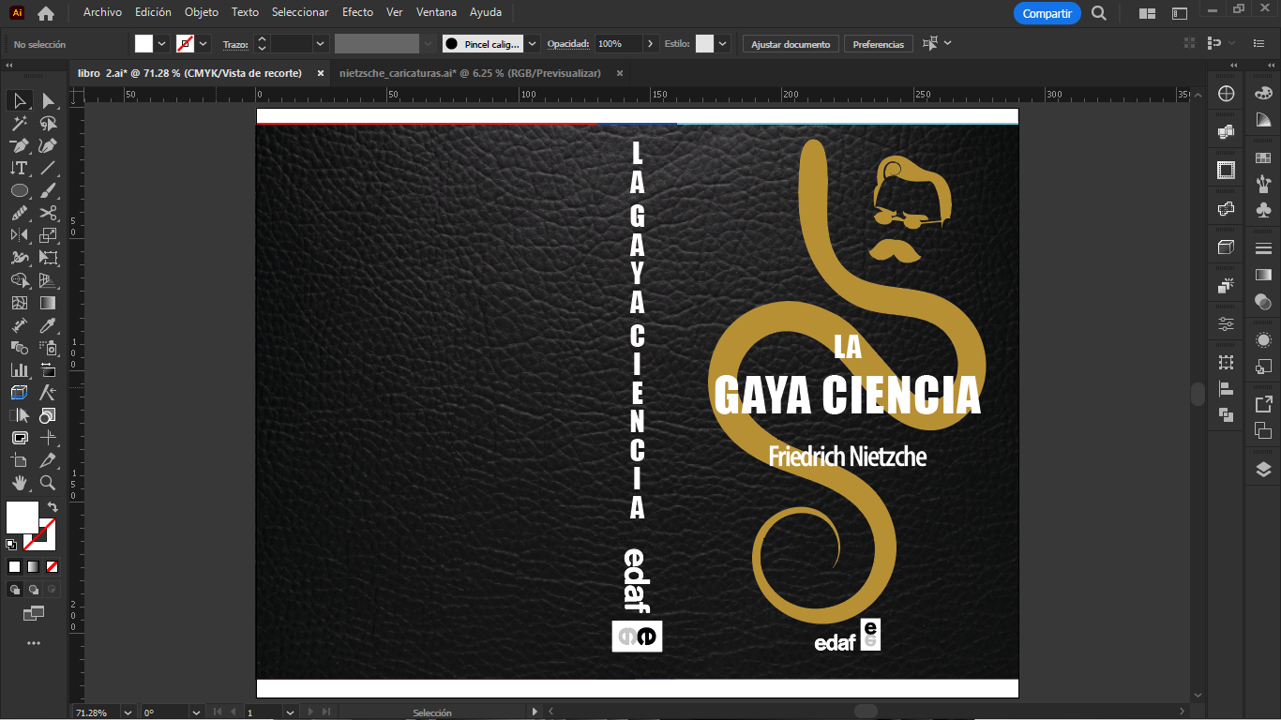Image resolution: width=1281 pixels, height=720 pixels.
Task: Open the Pincel calig brush dropdown
Action: point(533,44)
